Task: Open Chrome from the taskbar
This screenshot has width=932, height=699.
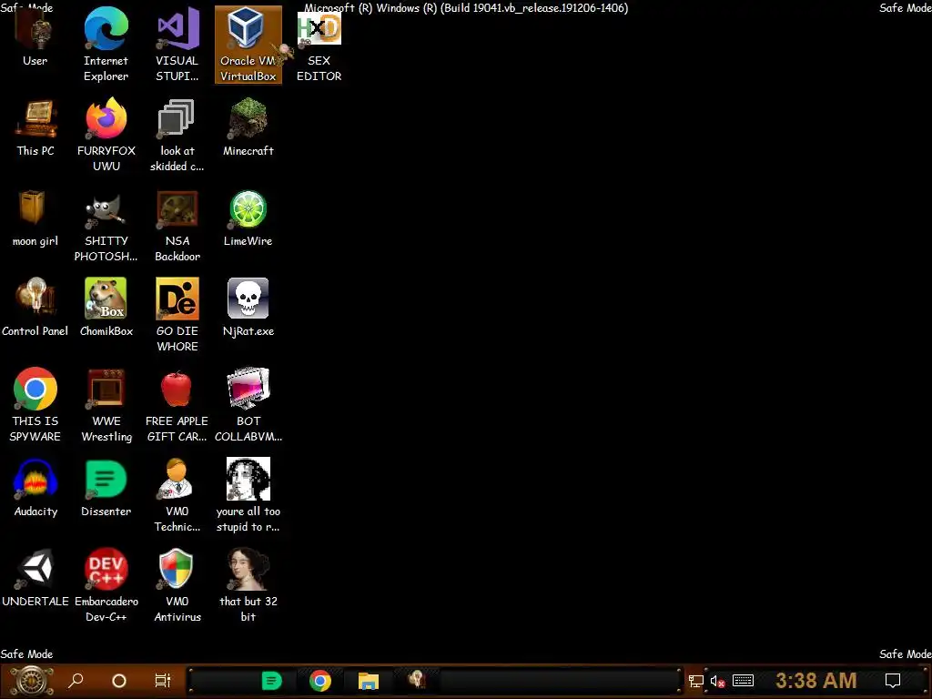Action: (319, 681)
